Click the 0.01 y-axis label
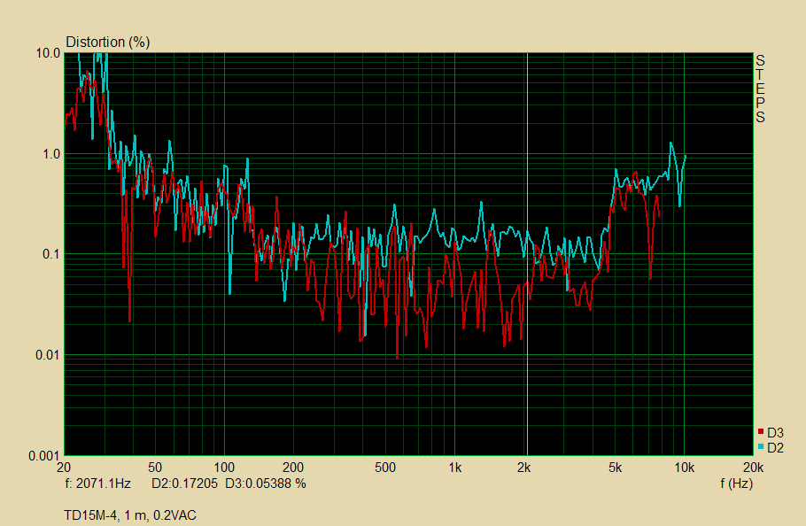This screenshot has width=806, height=526. [48, 355]
